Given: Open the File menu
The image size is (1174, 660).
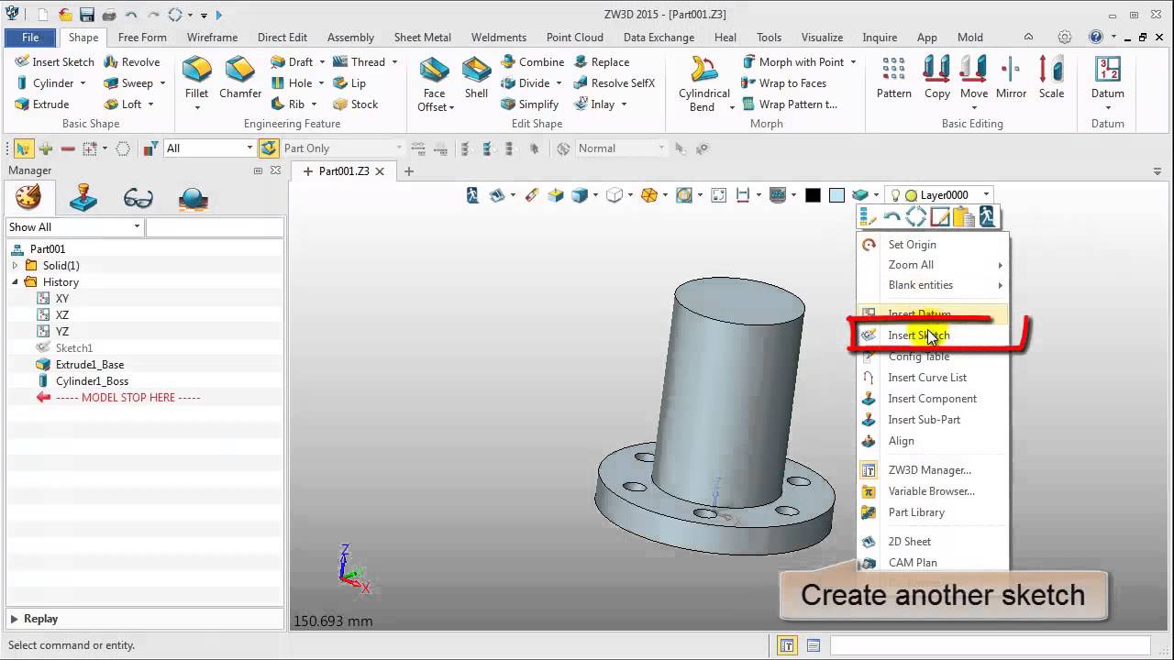Looking at the screenshot, I should [x=30, y=38].
